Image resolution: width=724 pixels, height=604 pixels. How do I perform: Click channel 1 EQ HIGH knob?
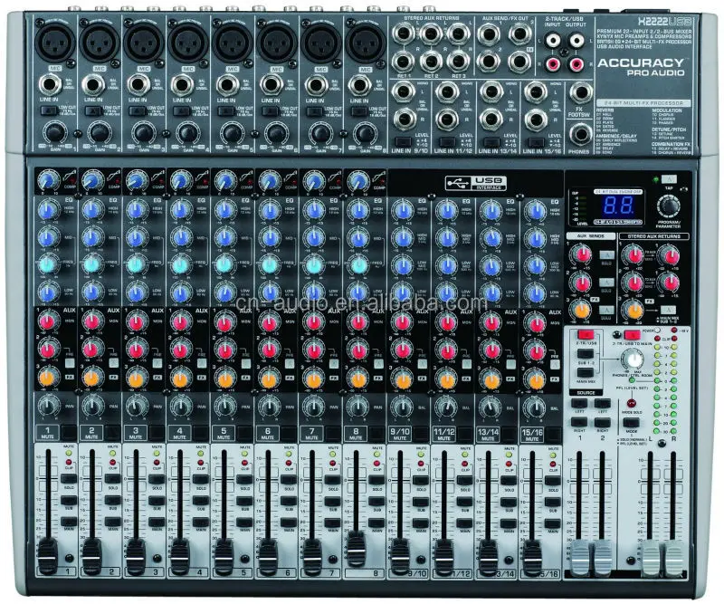coord(48,210)
